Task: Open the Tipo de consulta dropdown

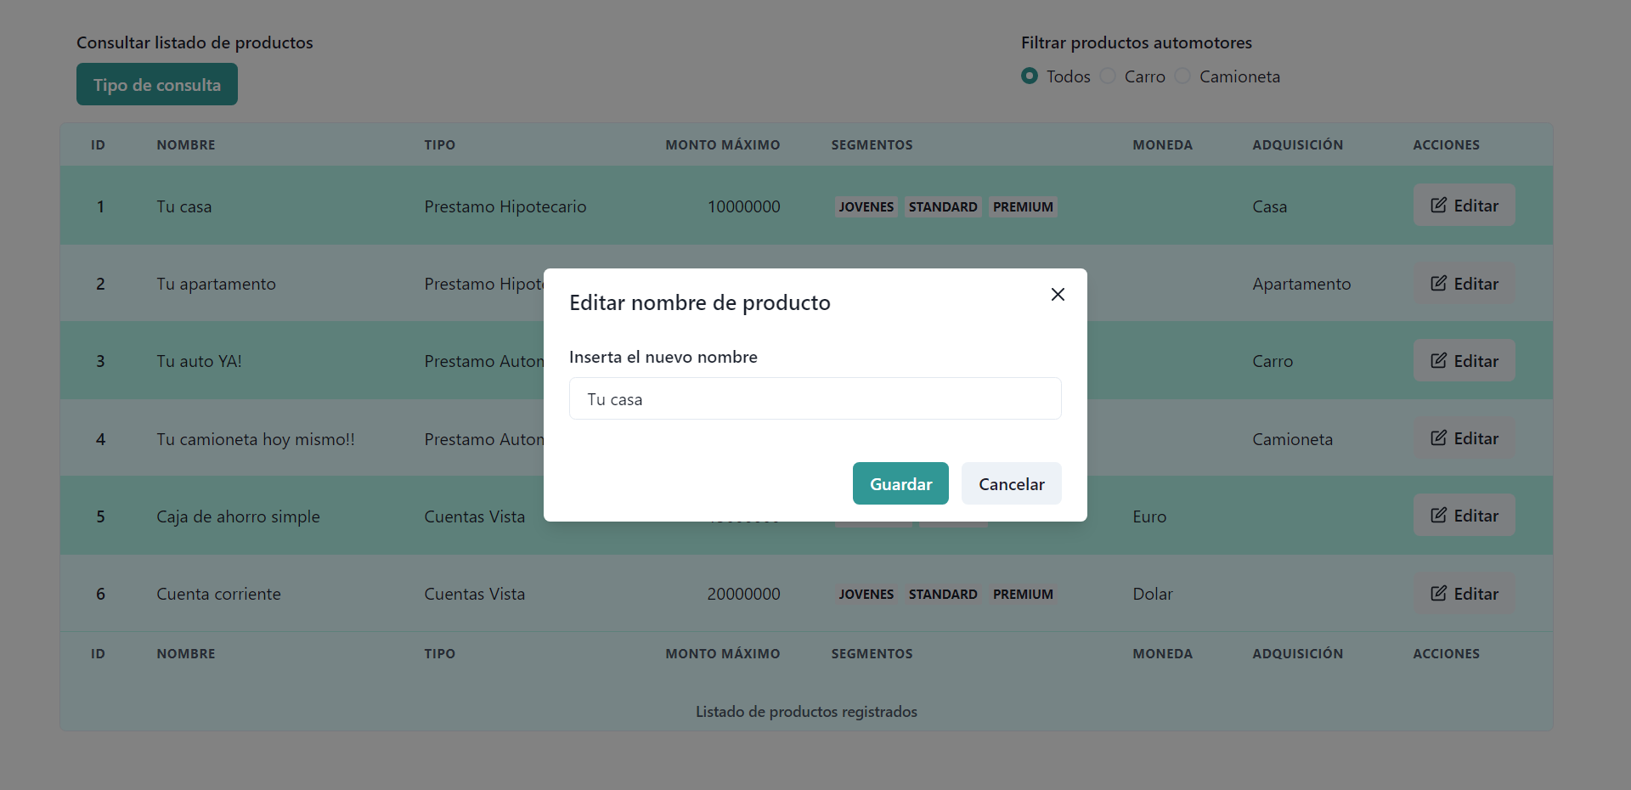Action: [x=156, y=84]
